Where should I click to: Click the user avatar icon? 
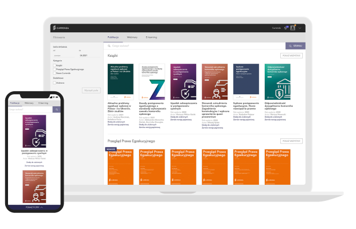click(293, 28)
